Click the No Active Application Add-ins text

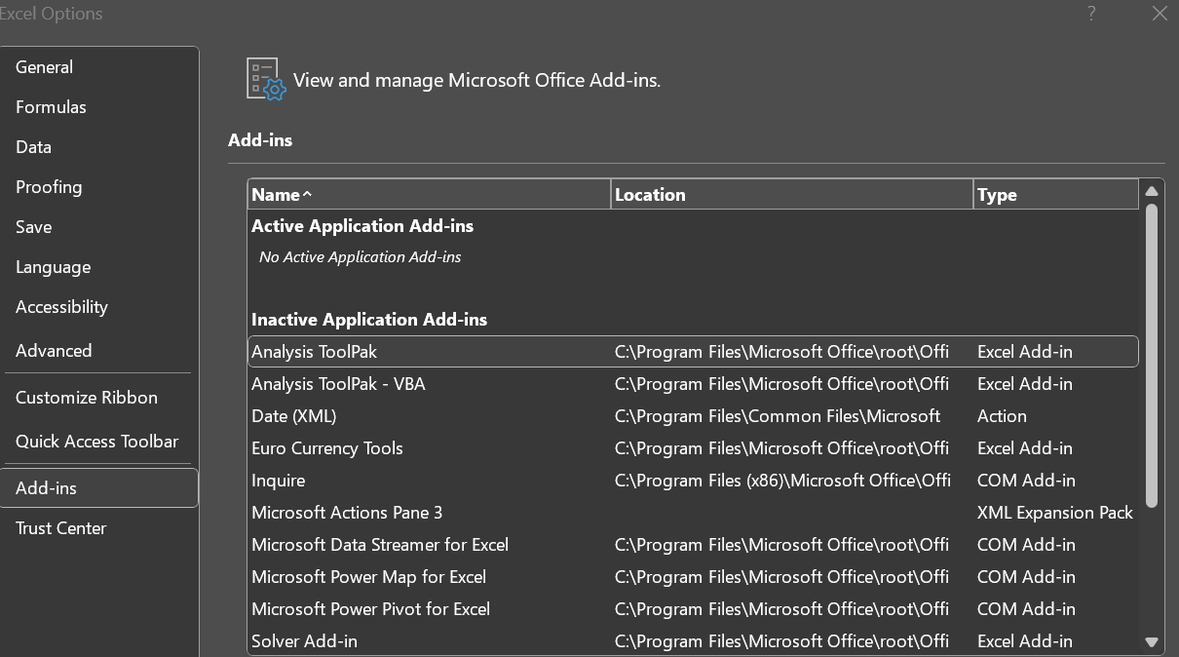click(x=361, y=257)
